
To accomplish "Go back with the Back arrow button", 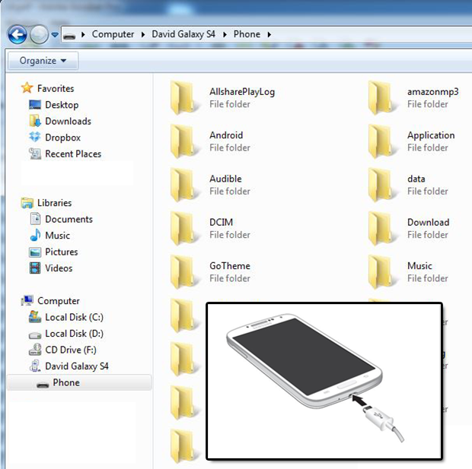I will point(18,34).
